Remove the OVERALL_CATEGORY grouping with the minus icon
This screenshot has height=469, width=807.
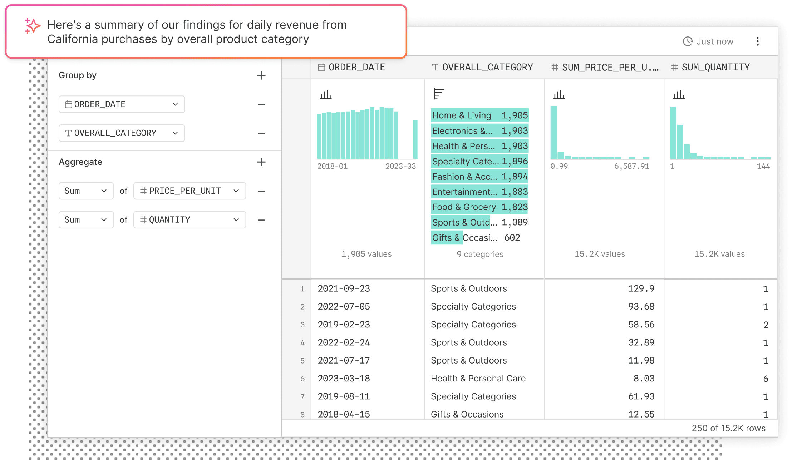261,133
